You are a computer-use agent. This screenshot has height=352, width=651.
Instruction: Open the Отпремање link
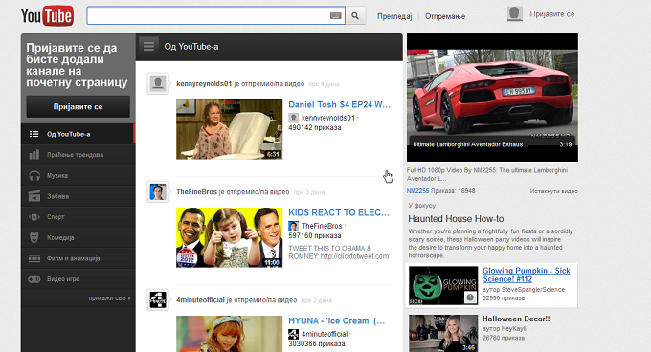click(x=445, y=16)
